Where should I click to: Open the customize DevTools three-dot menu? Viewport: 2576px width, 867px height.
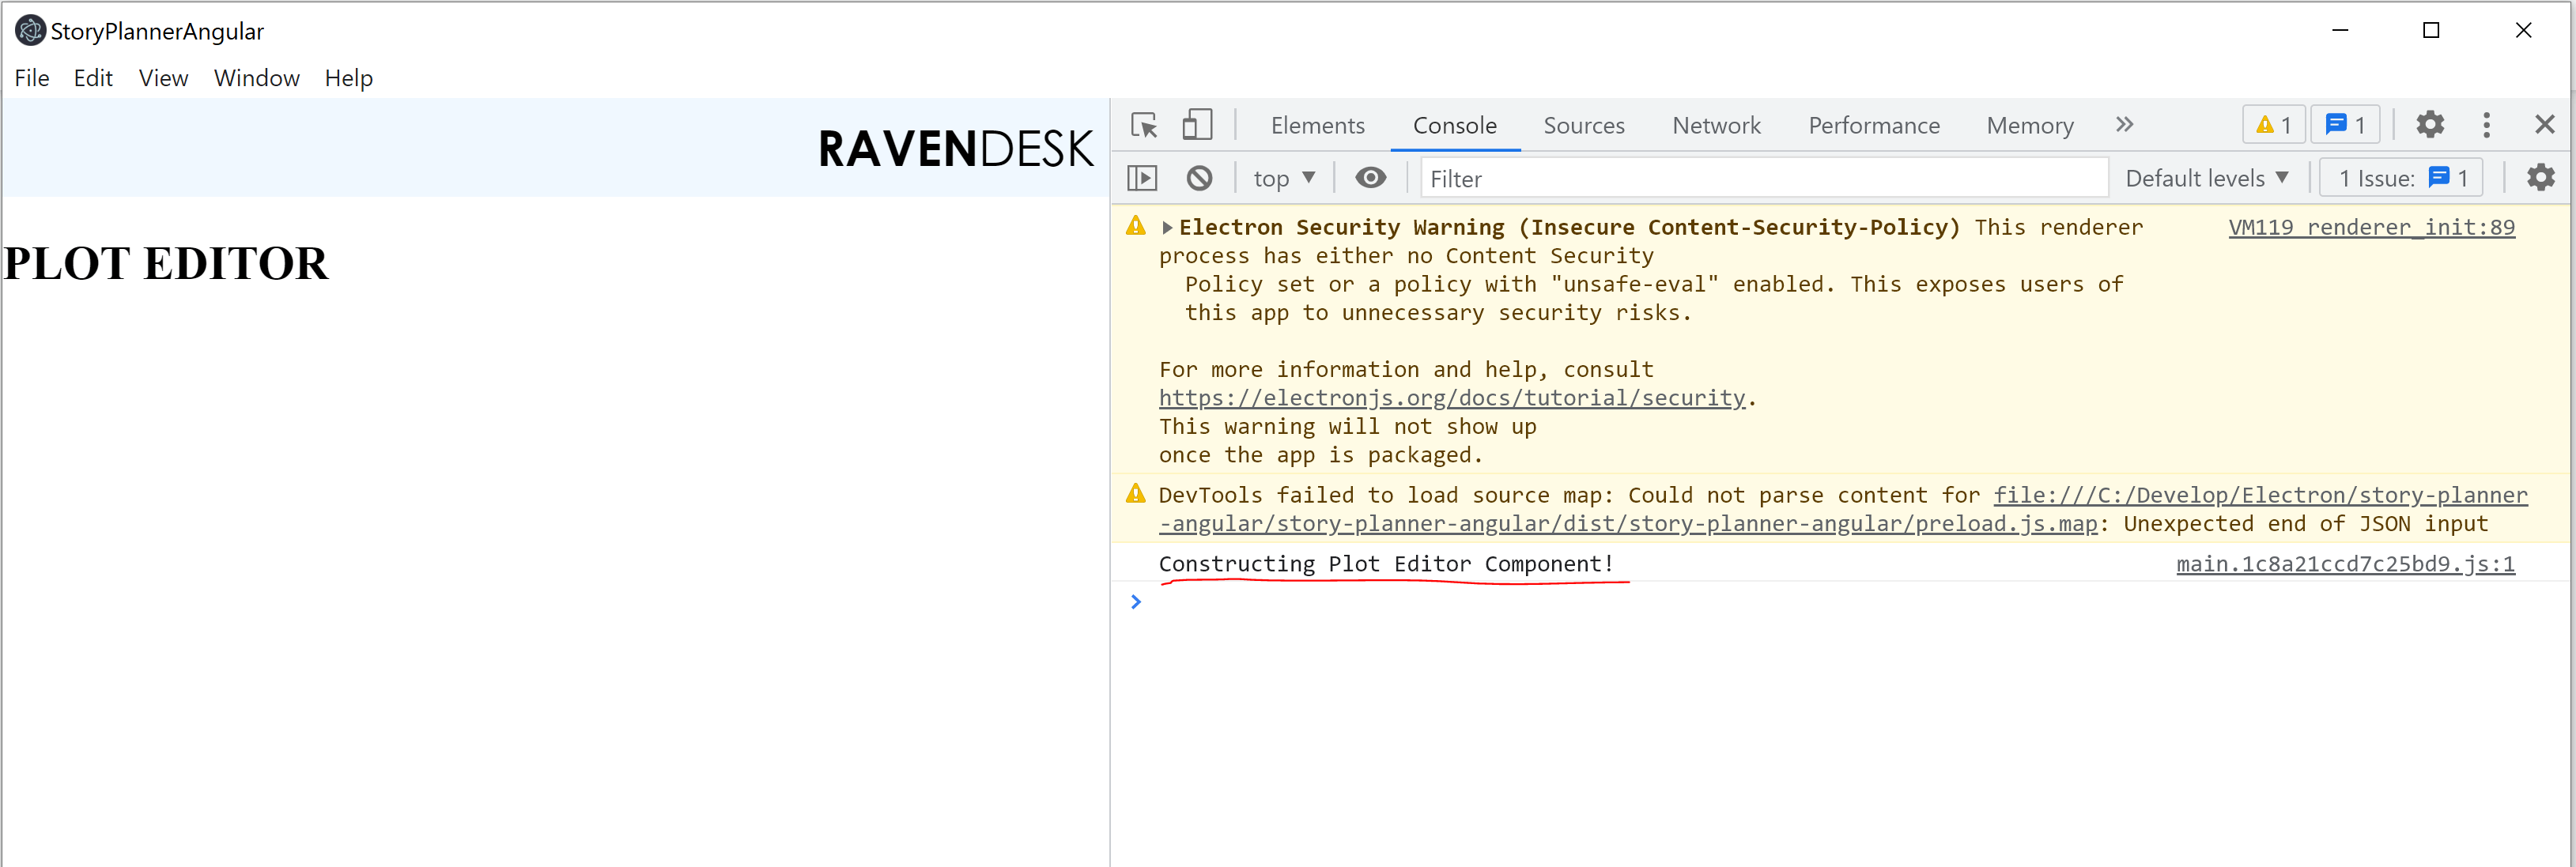pos(2487,124)
